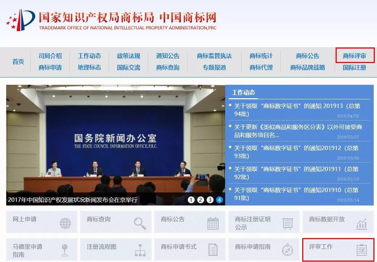The width and height of the screenshot is (377, 262).
Task: Open the 类似商品和服务区分表 update notice
Action: pyautogui.click(x=298, y=131)
